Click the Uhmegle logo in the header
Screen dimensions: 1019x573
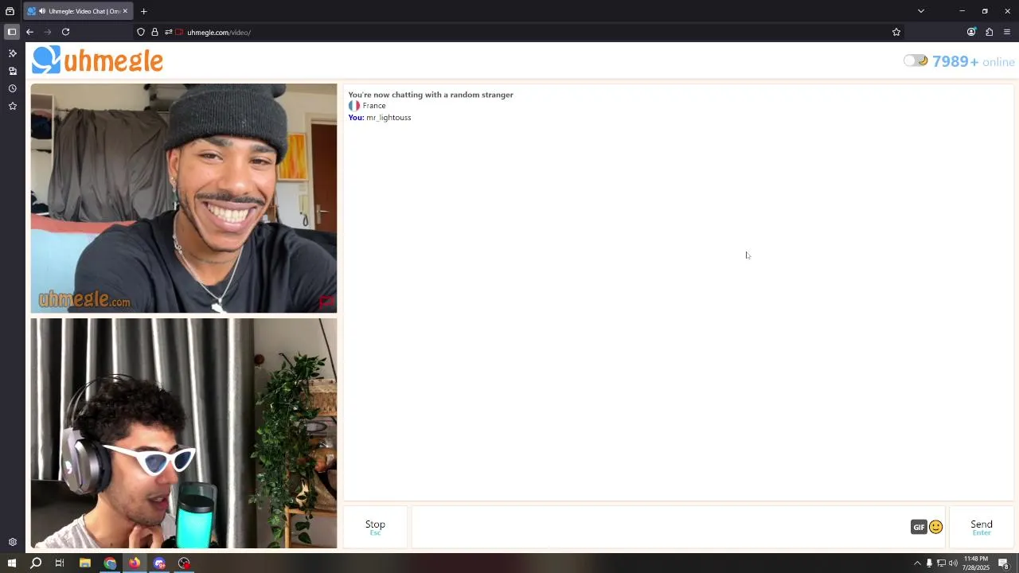click(x=97, y=60)
